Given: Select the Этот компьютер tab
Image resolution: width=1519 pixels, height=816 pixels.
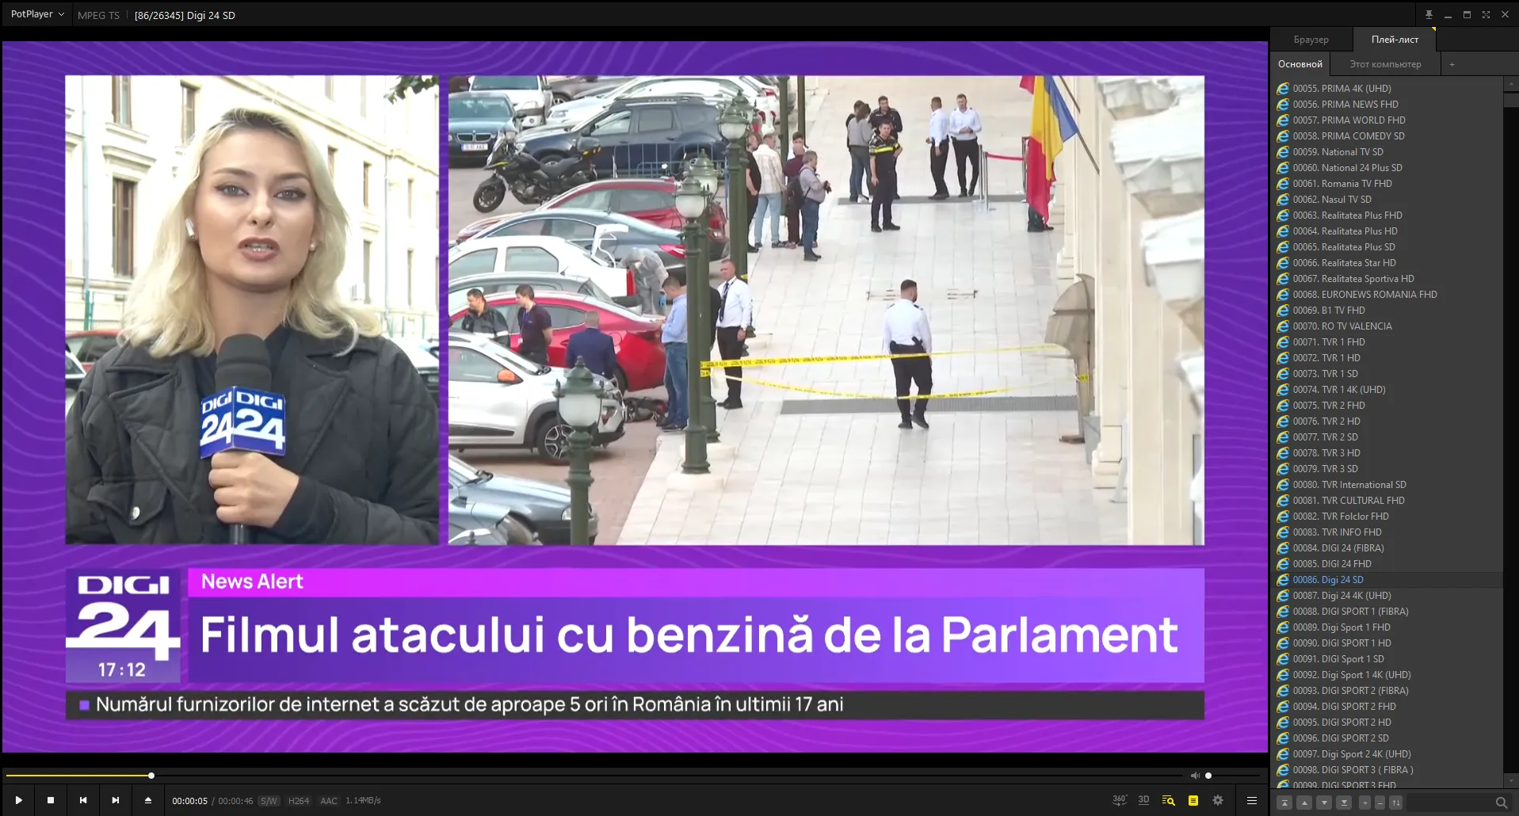Looking at the screenshot, I should coord(1385,64).
